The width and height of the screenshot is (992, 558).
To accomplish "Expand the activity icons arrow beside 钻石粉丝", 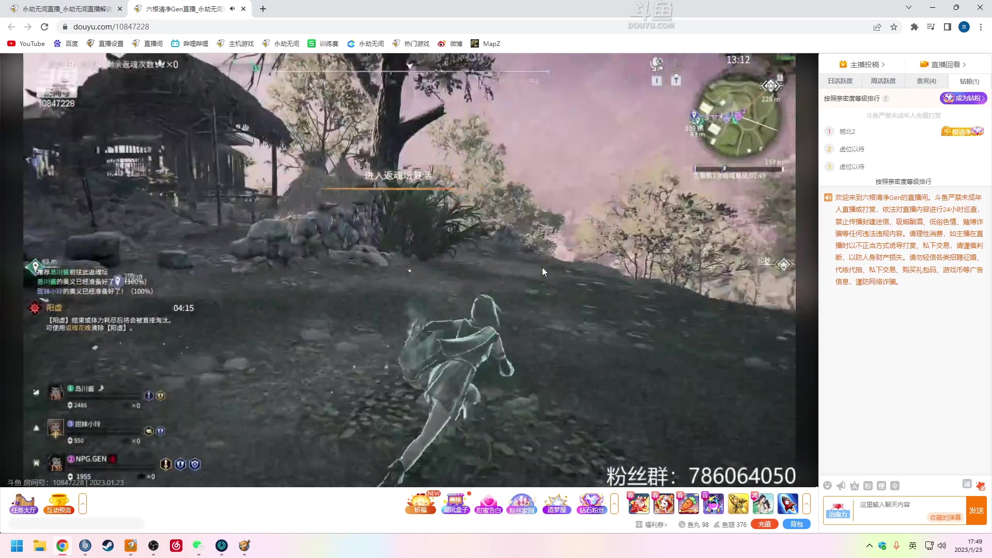I will (614, 504).
